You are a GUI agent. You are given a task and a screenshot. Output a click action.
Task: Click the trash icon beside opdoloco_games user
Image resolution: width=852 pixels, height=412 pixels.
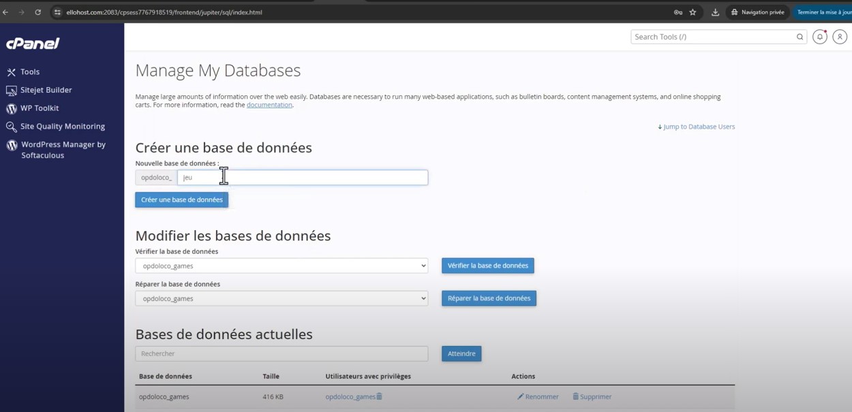tap(379, 396)
